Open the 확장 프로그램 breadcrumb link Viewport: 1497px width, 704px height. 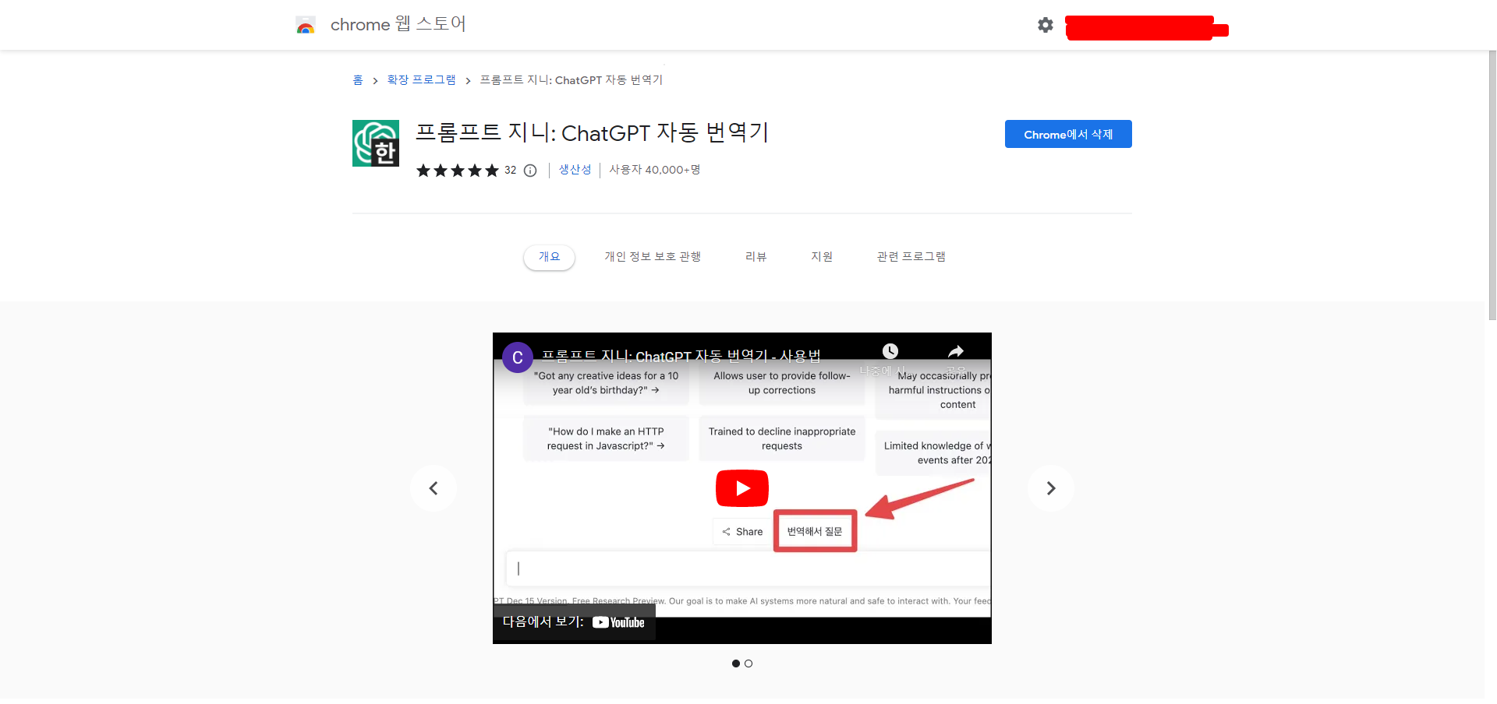[x=421, y=80]
